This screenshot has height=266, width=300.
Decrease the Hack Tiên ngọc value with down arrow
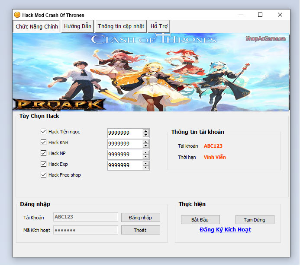point(146,135)
